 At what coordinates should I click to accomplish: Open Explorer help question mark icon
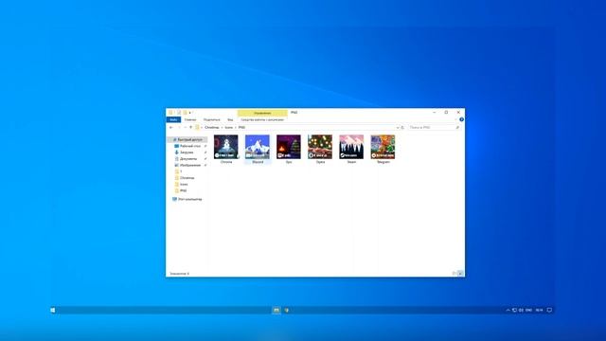[x=461, y=119]
